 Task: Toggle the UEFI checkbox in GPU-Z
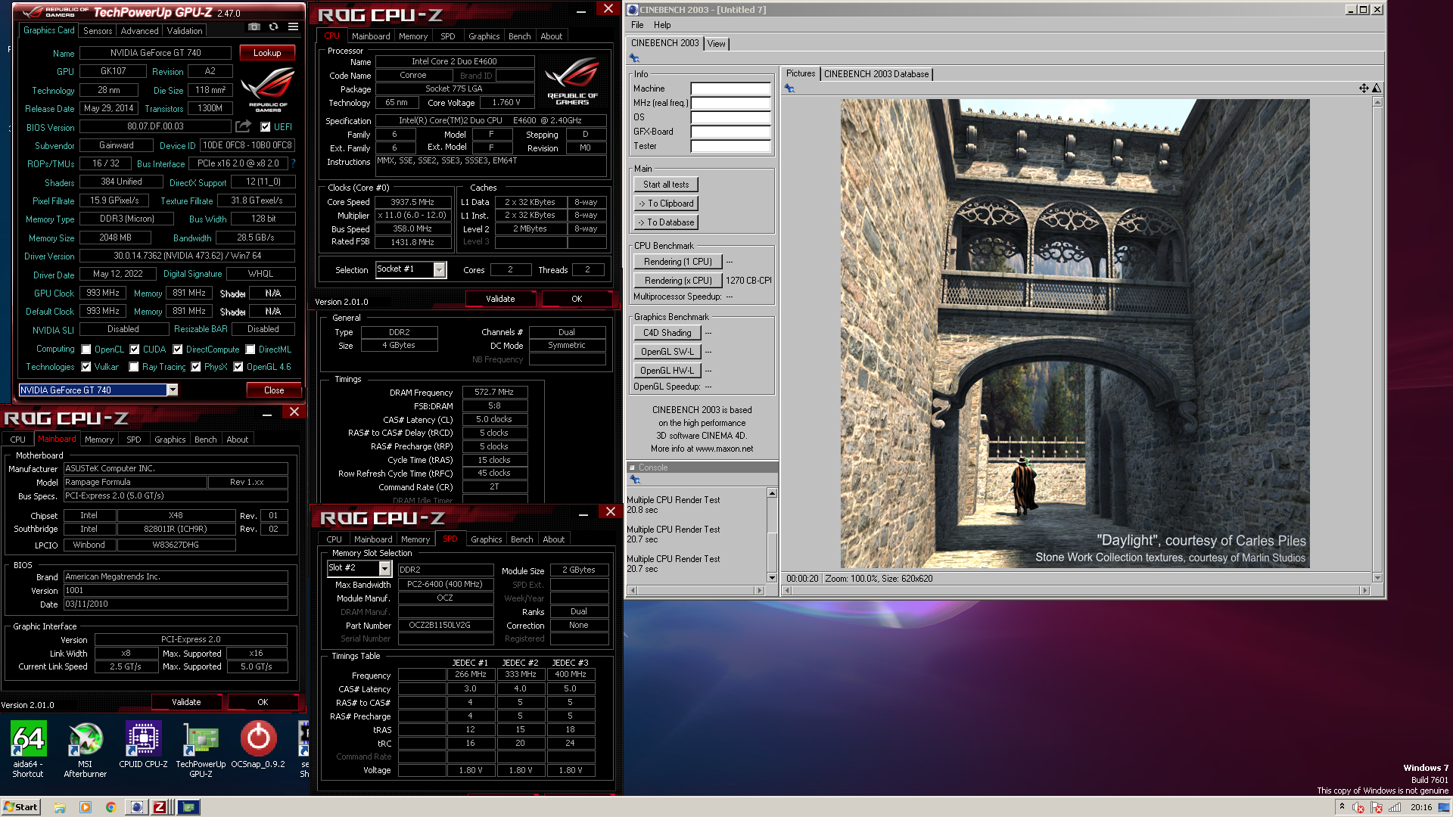point(265,127)
